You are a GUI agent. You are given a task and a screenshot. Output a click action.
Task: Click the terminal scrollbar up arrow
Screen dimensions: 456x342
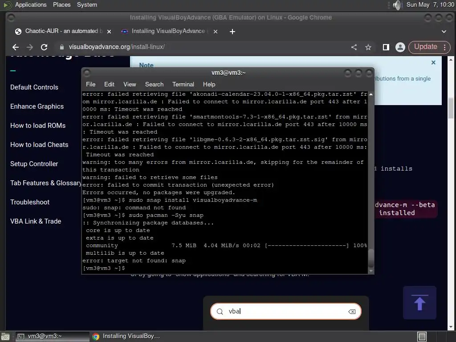(371, 94)
